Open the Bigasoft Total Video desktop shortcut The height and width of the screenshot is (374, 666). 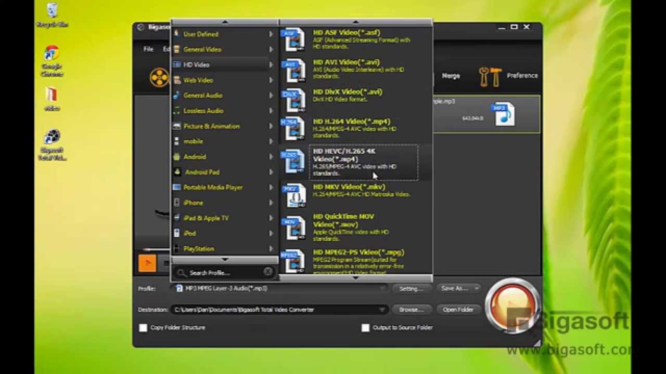(x=52, y=145)
